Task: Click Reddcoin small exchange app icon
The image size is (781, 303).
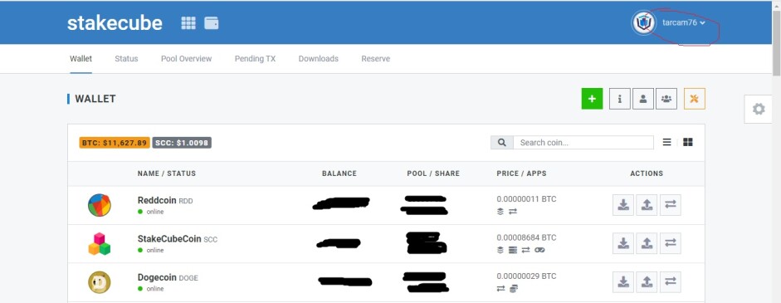Action: pos(513,212)
